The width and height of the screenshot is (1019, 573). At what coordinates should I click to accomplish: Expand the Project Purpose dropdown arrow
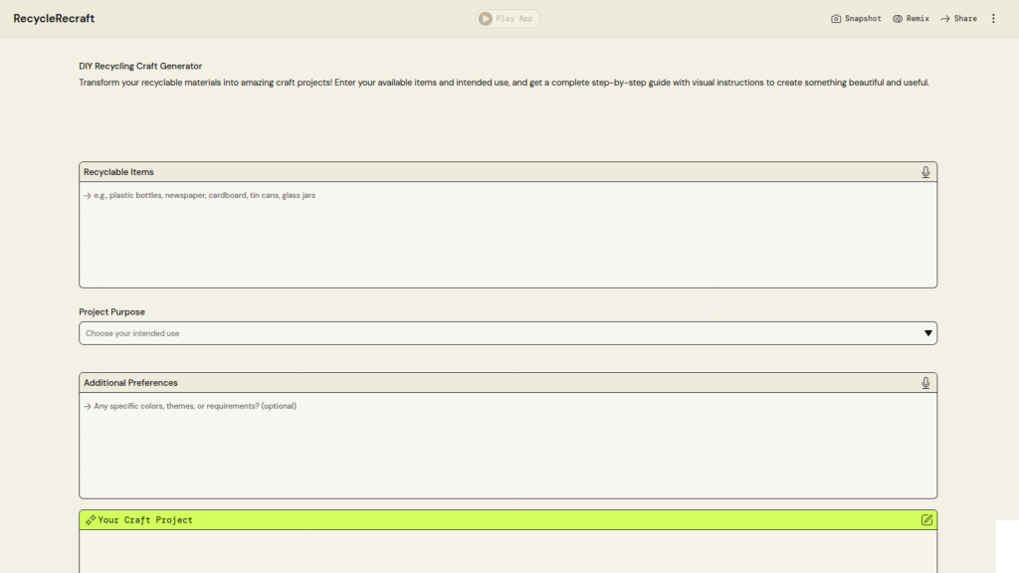point(927,333)
